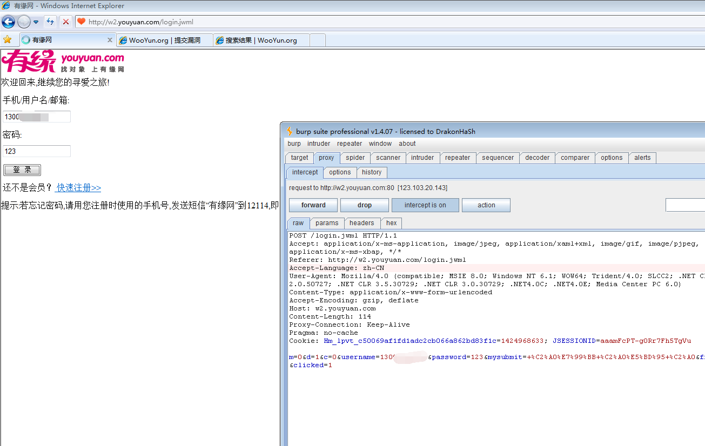This screenshot has width=705, height=446.
Task: Switch to the params request view tab
Action: tap(327, 223)
